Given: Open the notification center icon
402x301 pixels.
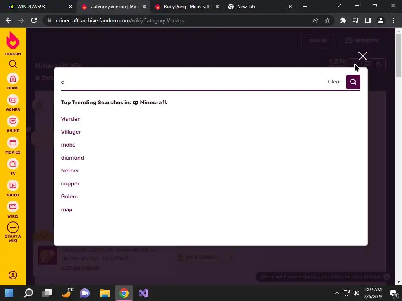Looking at the screenshot, I should pos(393,294).
